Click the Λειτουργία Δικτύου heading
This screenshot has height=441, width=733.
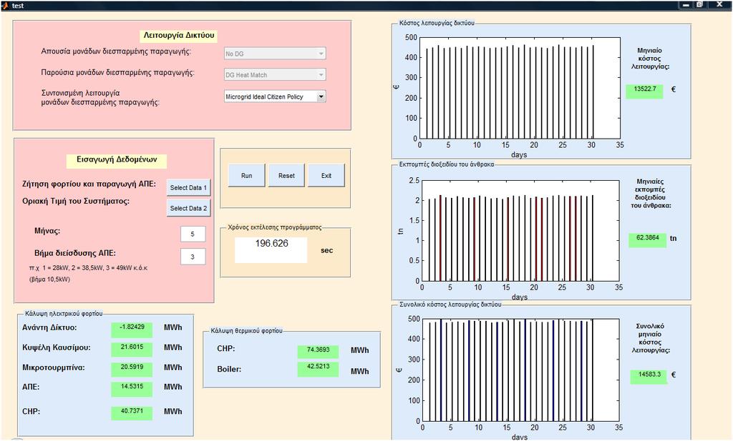pyautogui.click(x=178, y=36)
